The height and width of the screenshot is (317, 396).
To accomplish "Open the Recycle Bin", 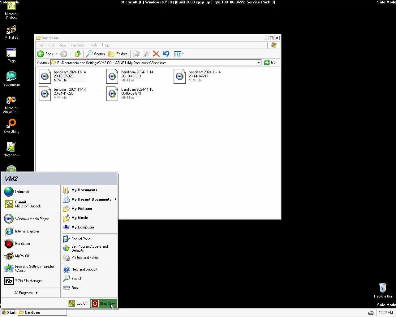I will pyautogui.click(x=383, y=290).
